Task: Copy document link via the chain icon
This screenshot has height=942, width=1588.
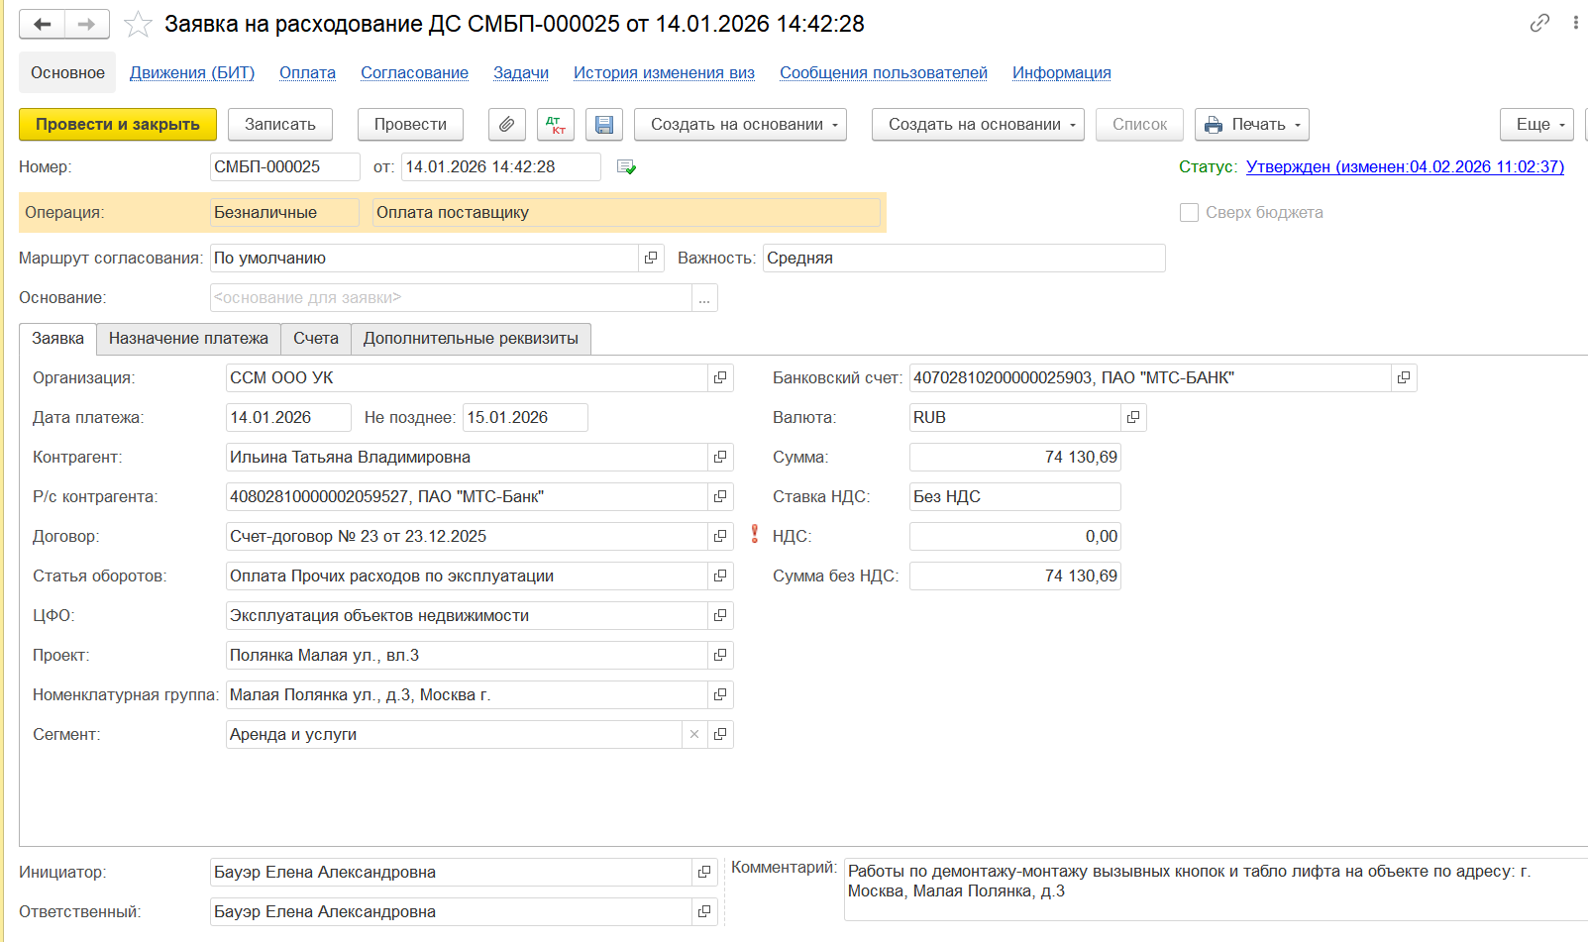Action: 1539,23
